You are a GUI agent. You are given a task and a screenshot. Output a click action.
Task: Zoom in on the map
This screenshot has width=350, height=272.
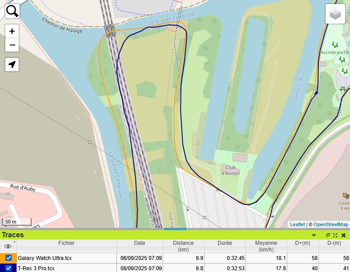point(12,31)
